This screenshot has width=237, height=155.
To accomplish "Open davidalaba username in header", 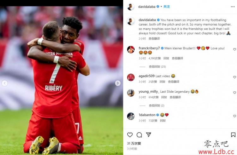I will coord(147,7).
